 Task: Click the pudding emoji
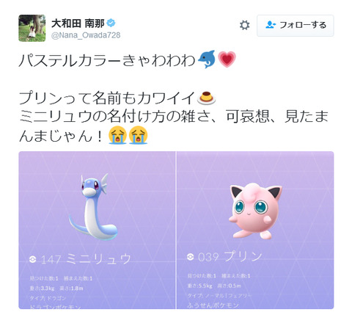[x=206, y=98]
